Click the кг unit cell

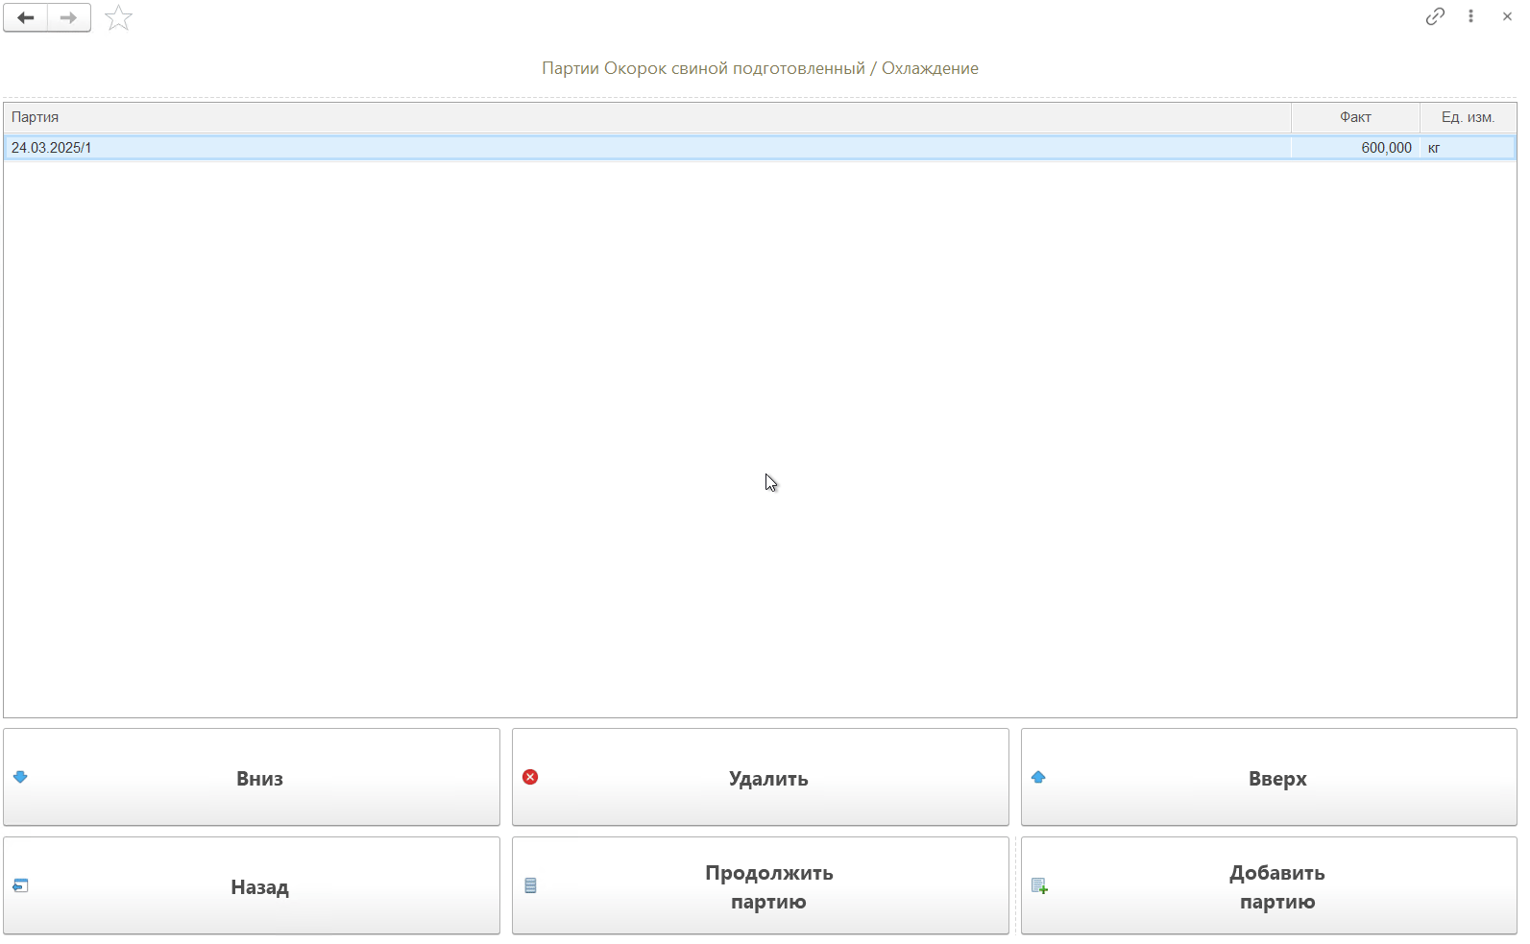[1434, 148]
